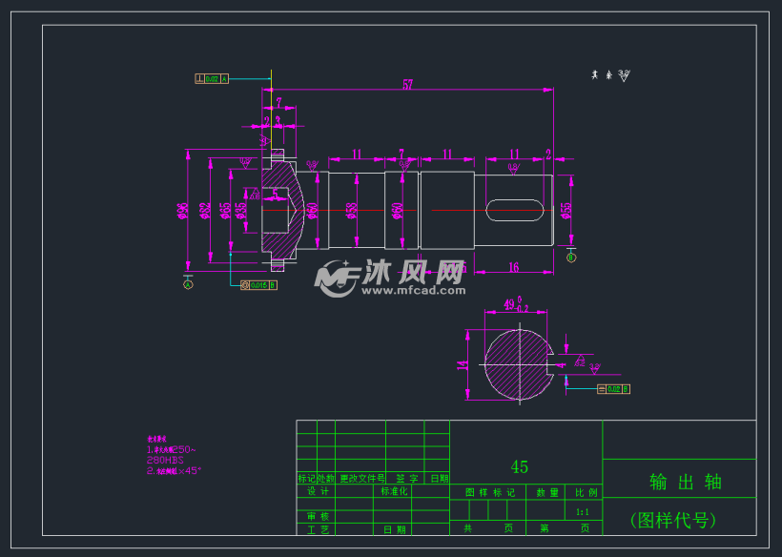Click the (图样代号) drawing number field
Screen dimensions: 782x557
(x=671, y=521)
